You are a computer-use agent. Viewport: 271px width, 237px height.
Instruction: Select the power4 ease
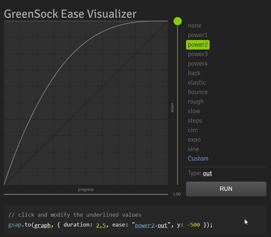pyautogui.click(x=198, y=64)
